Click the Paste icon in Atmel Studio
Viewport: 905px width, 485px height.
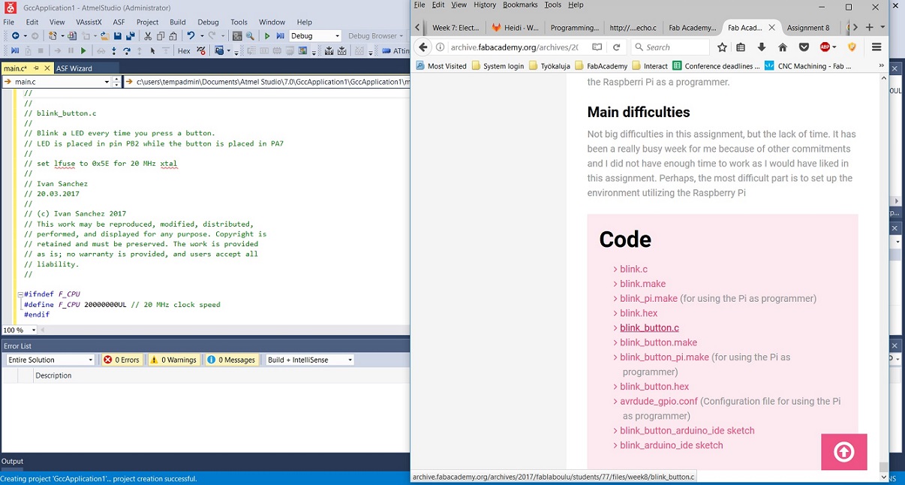173,36
